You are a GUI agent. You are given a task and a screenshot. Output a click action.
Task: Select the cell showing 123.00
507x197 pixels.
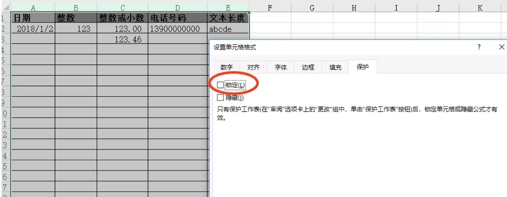point(123,29)
